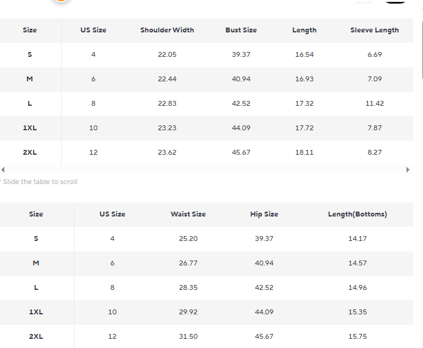Image resolution: width=423 pixels, height=348 pixels.
Task: Select the S size label in the top table
Action: coord(30,54)
